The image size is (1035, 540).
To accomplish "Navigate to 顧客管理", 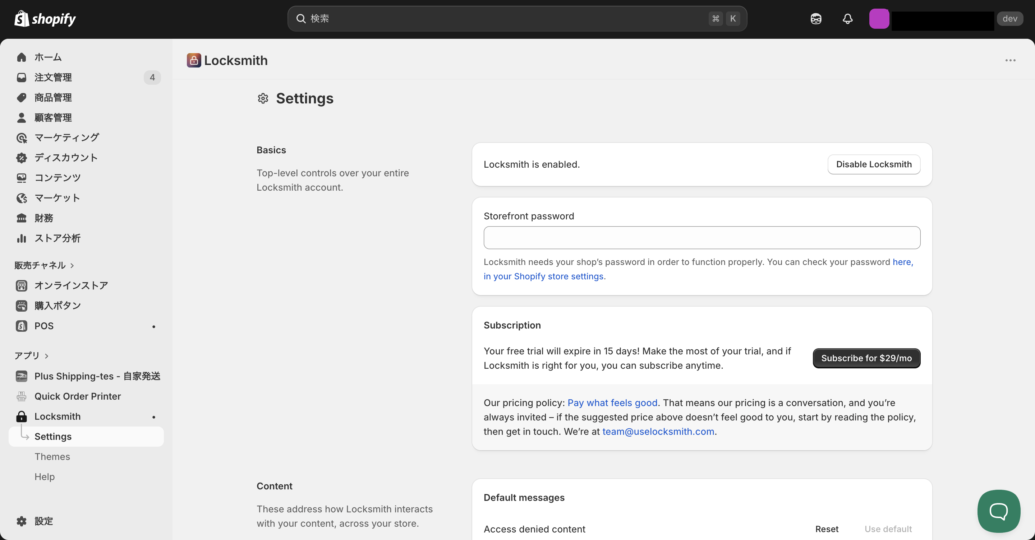I will click(53, 117).
